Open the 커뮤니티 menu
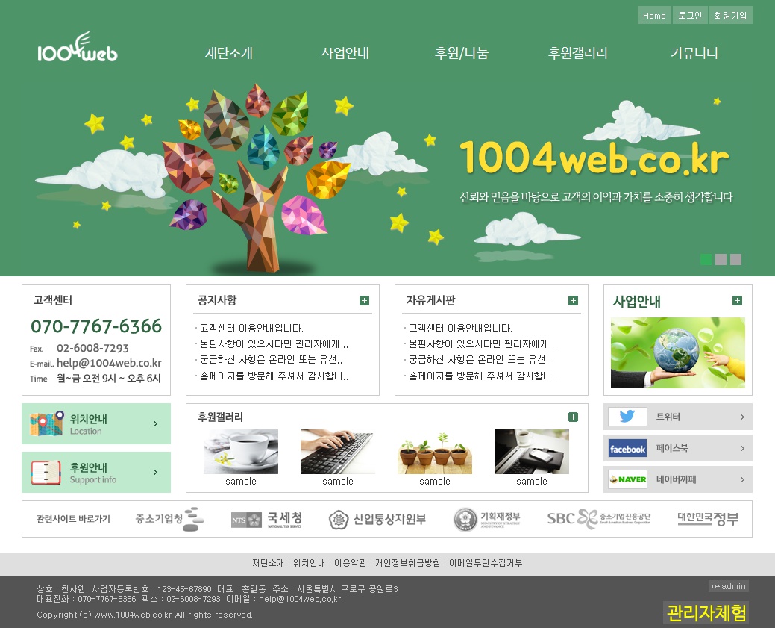775x628 pixels. pos(694,53)
